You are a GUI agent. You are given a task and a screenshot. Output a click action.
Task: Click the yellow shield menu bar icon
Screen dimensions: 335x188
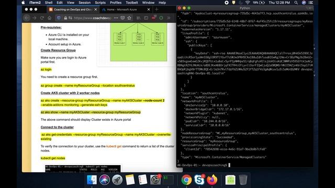coord(233,3)
